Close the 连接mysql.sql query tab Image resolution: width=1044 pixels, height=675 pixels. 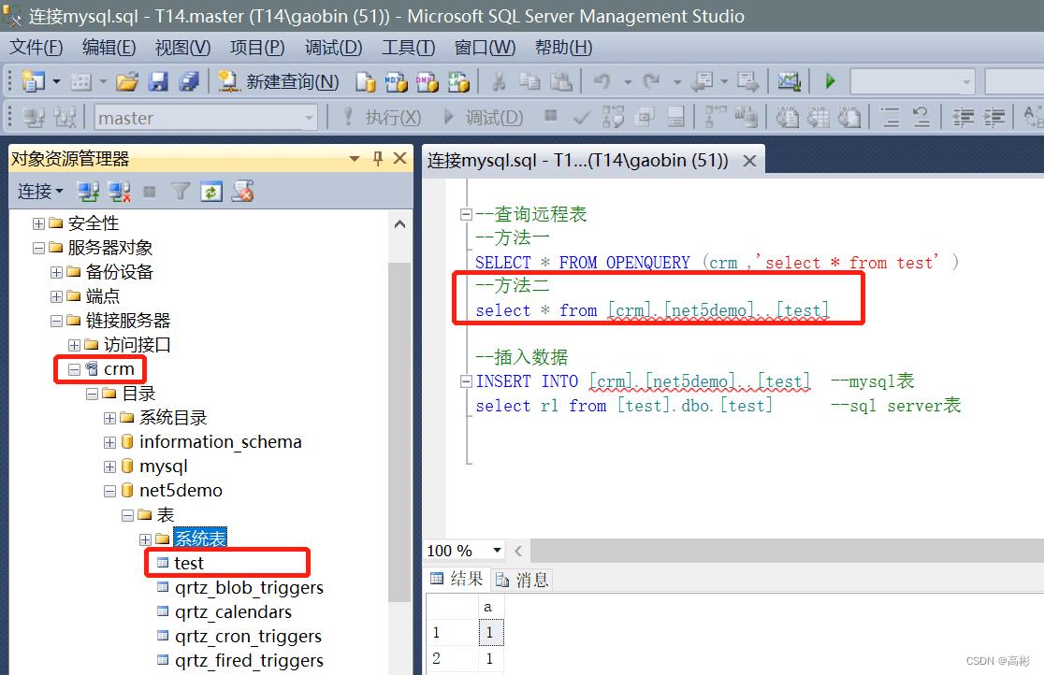[749, 161]
